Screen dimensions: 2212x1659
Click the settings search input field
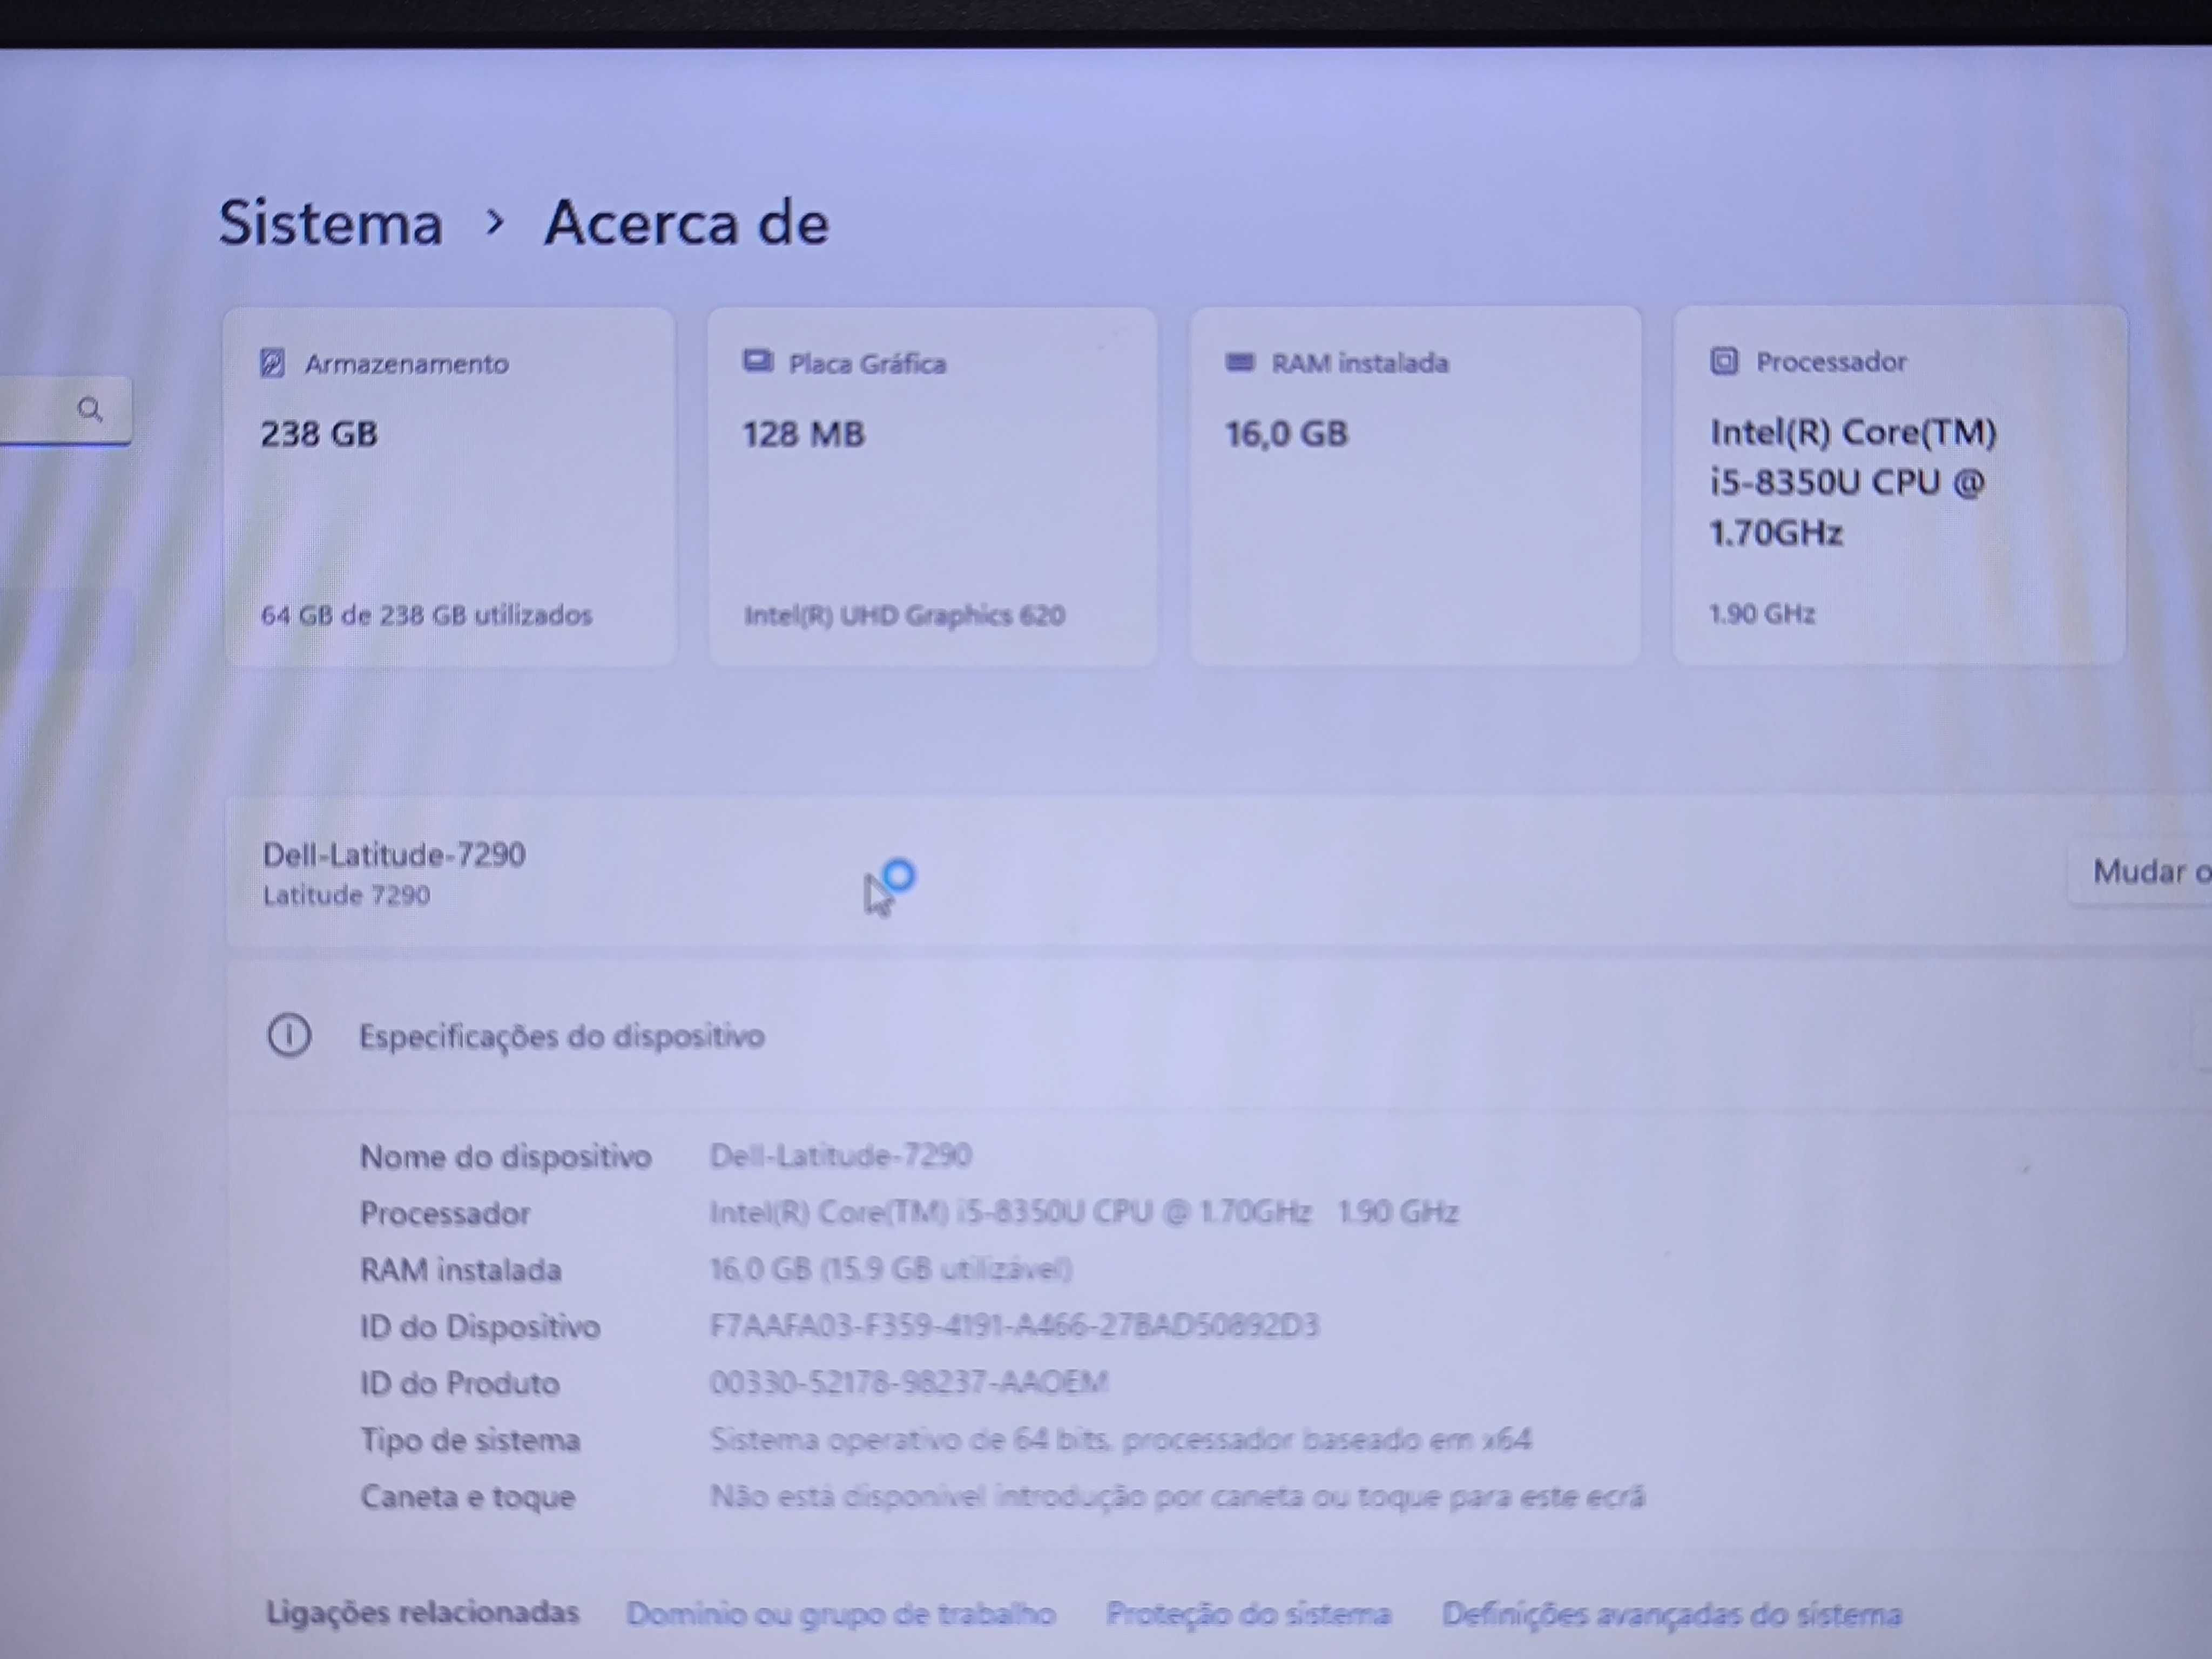tap(65, 410)
